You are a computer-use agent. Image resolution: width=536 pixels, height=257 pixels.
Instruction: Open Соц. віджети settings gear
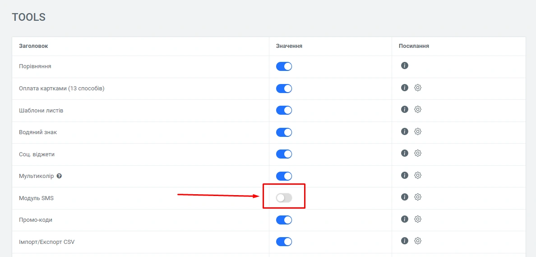click(418, 153)
